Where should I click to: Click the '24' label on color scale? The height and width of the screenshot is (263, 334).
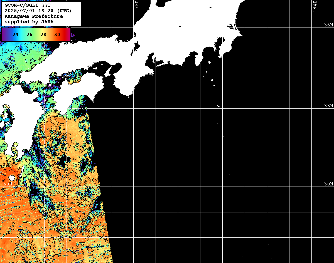16,35
